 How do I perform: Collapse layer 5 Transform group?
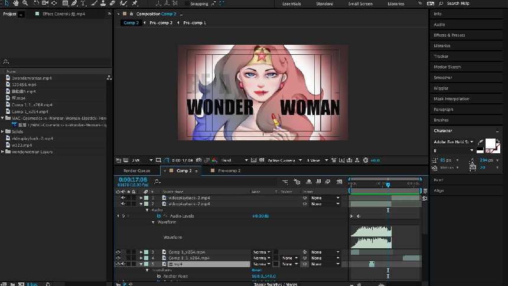pyautogui.click(x=148, y=270)
